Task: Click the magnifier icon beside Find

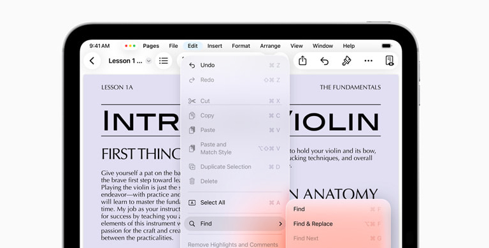Action: pos(192,224)
